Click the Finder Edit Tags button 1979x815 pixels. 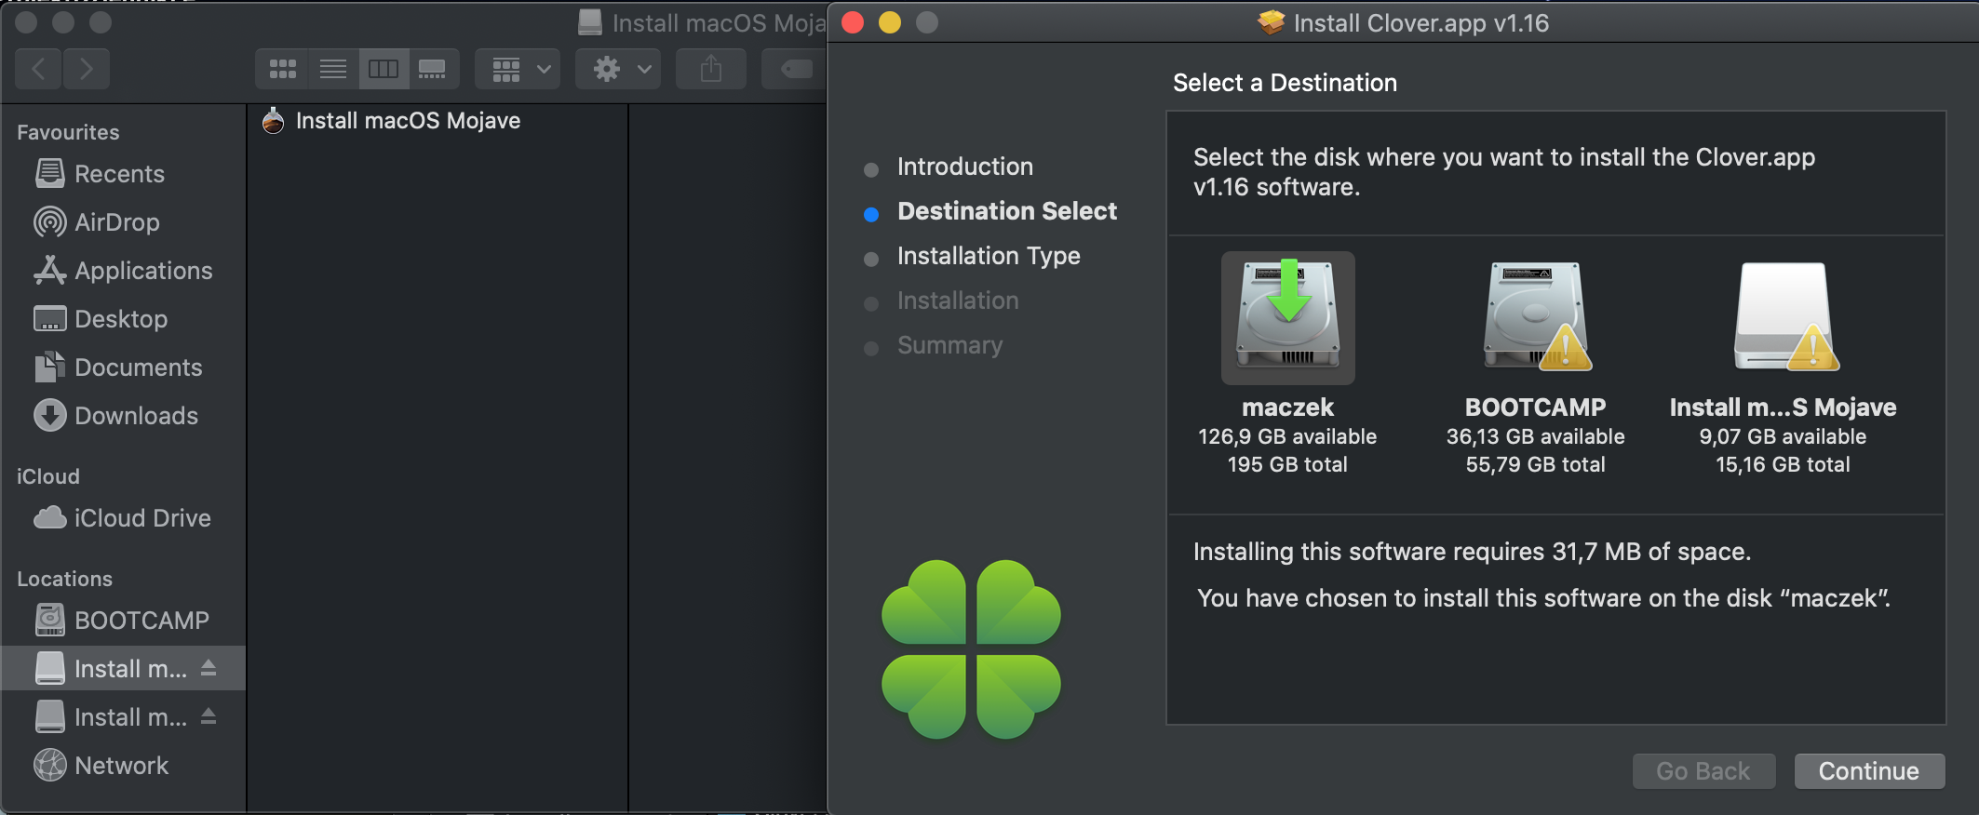(795, 69)
